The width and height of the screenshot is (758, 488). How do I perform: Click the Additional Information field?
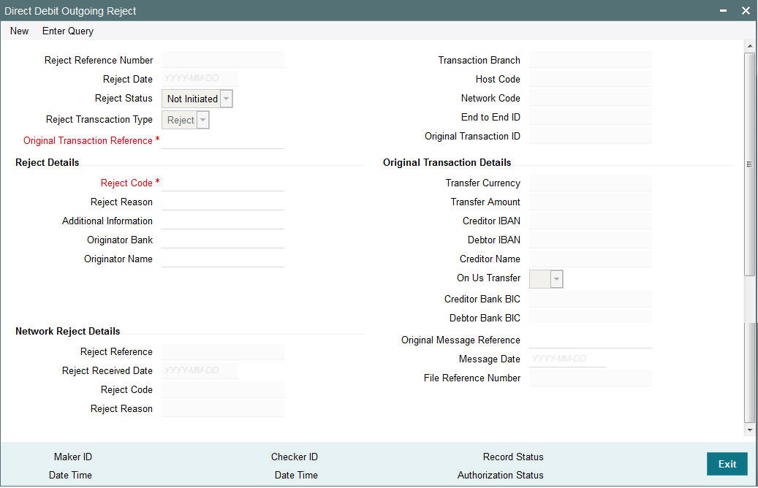(222, 221)
